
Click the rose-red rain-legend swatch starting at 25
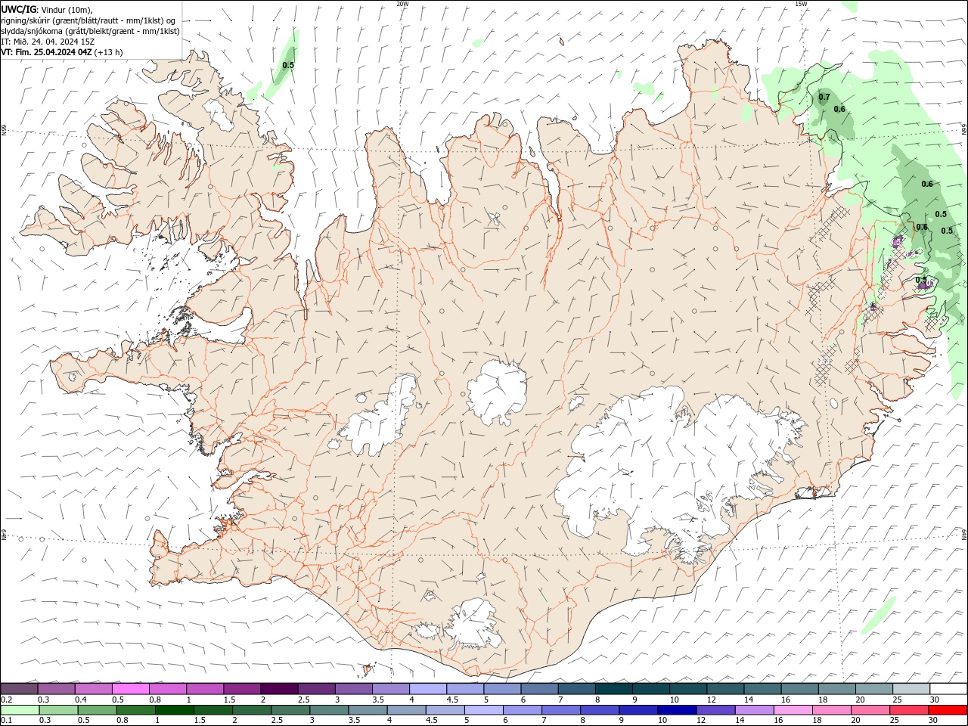point(908,710)
